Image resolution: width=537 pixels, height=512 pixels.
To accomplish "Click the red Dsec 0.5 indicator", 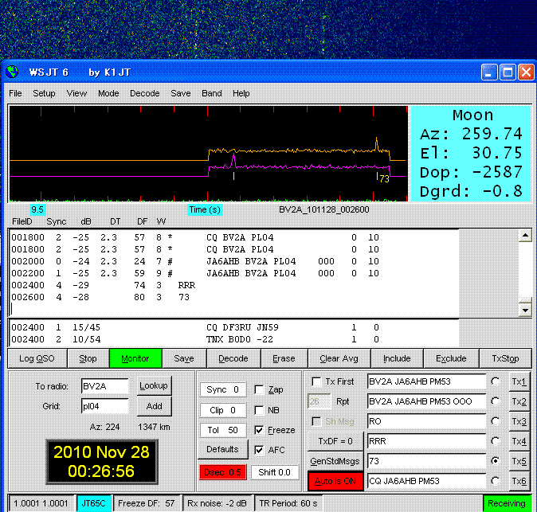I will [x=223, y=472].
